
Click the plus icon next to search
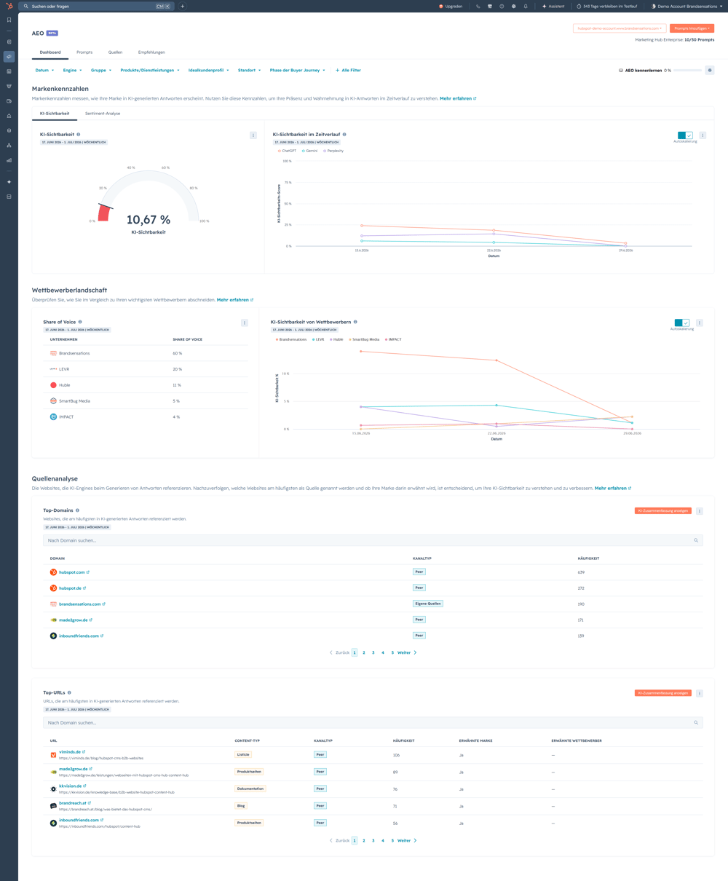[x=182, y=6]
